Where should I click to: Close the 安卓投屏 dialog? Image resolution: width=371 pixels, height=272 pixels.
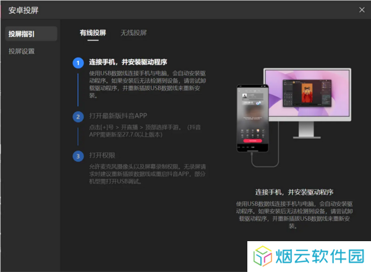362,10
